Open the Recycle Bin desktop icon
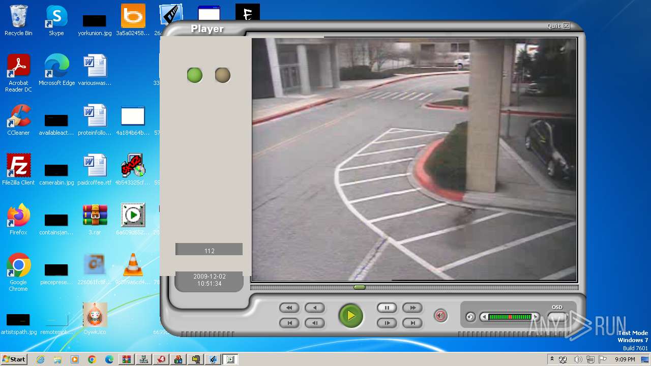651x366 pixels. (x=18, y=20)
